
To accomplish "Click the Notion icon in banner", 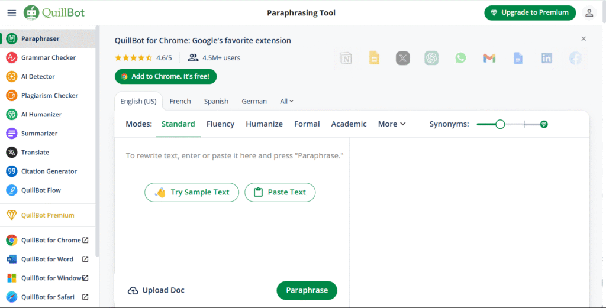I will tap(346, 59).
